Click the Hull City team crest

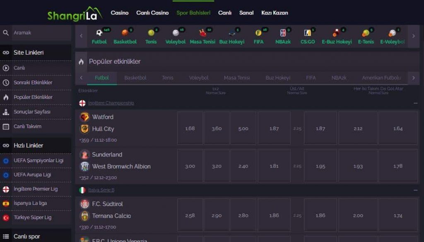(84, 129)
